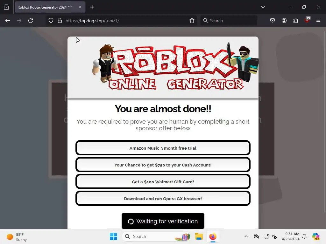Bookmark this page with star icon
This screenshot has height=244, width=326.
click(192, 21)
